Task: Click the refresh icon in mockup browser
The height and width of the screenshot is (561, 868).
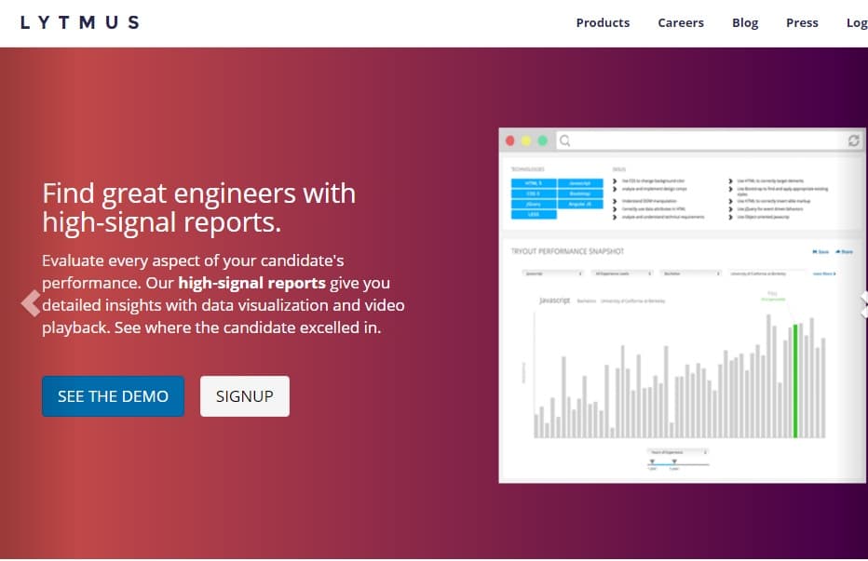Action: coord(853,141)
